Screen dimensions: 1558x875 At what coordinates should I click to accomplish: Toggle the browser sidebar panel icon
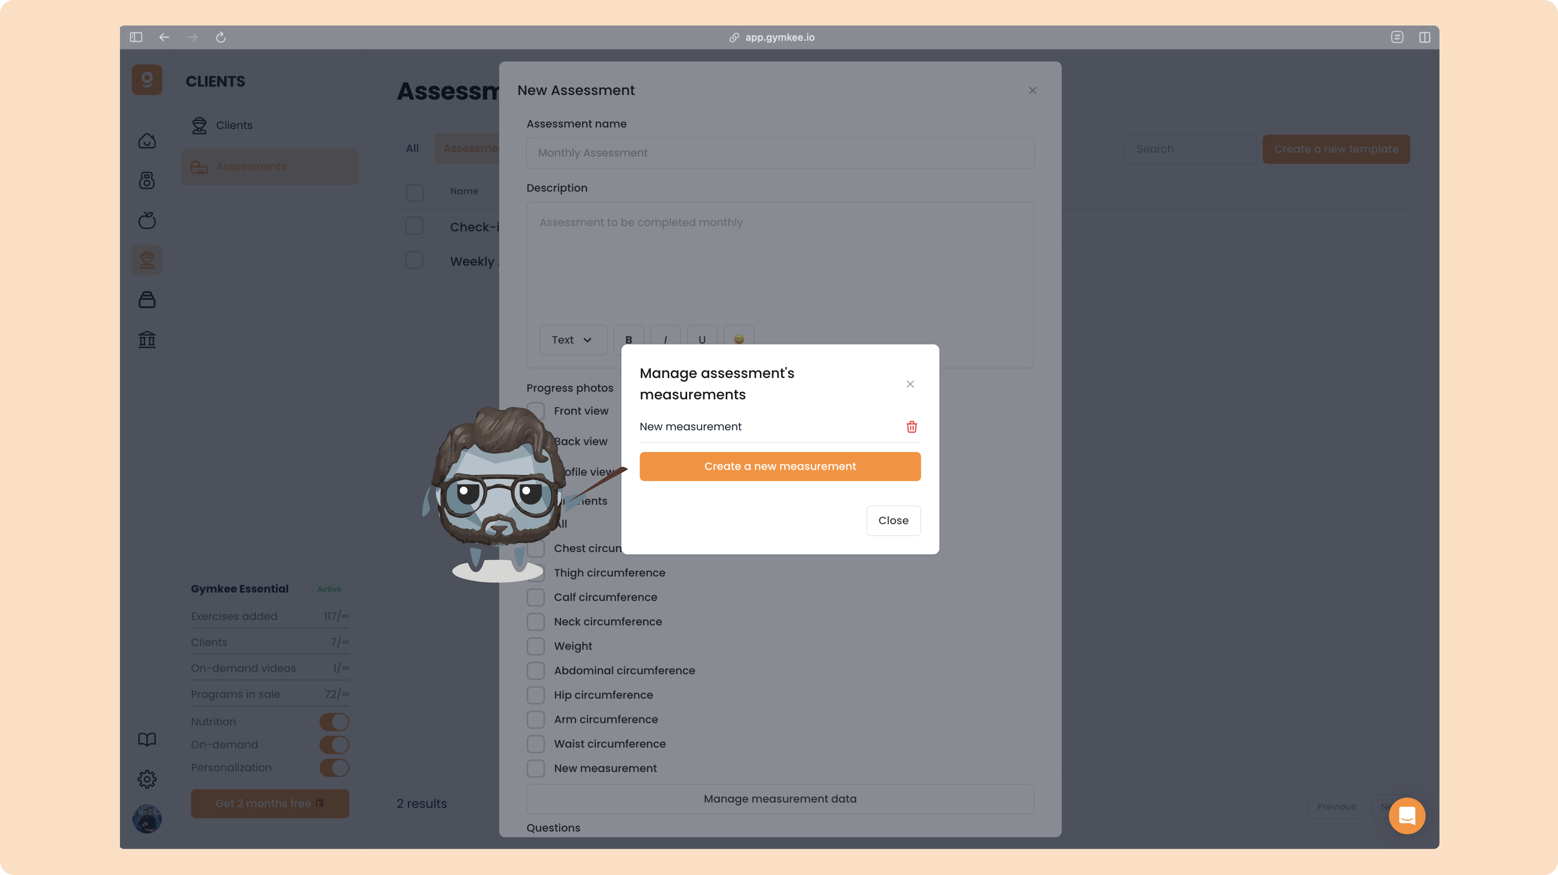pyautogui.click(x=136, y=38)
